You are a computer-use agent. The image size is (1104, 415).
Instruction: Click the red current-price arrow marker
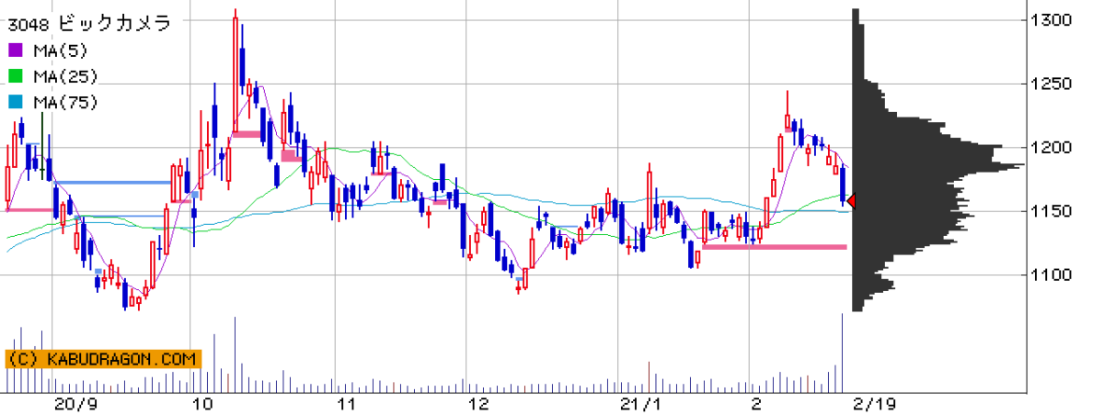[x=851, y=201]
